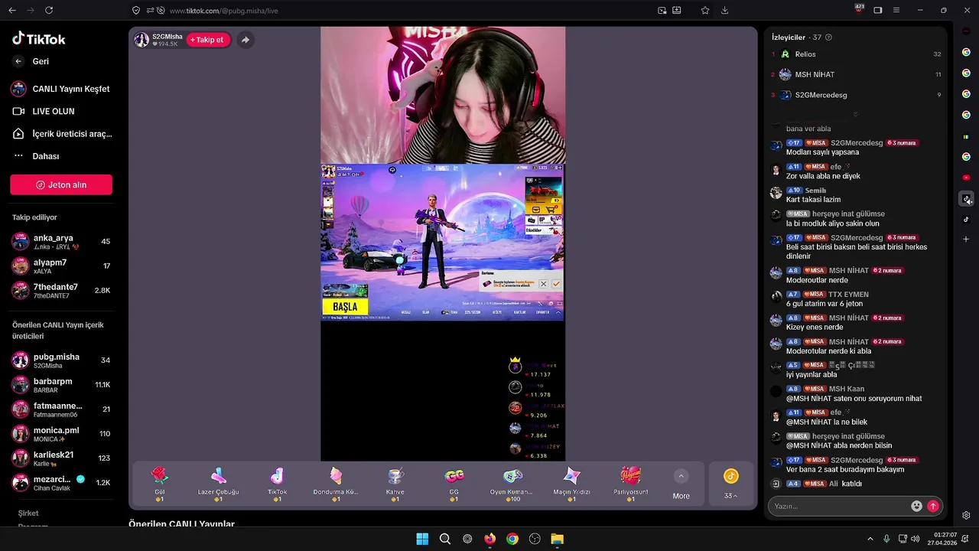Send the Oyun Kumandası gift

click(512, 484)
